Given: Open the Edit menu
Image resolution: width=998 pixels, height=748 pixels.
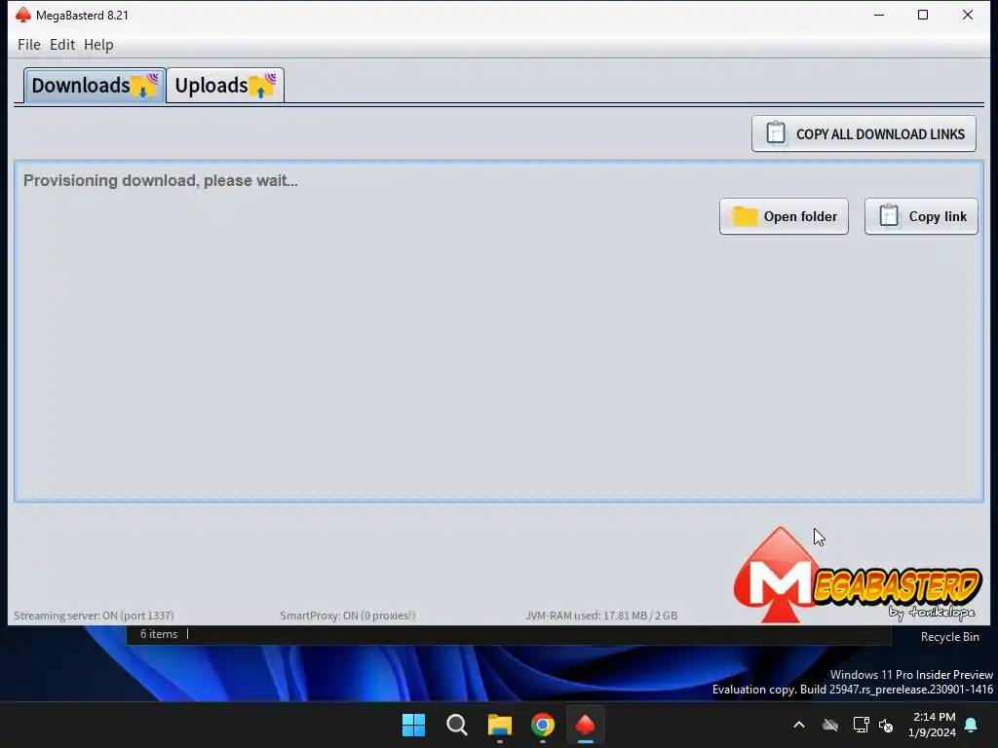Looking at the screenshot, I should click(62, 45).
